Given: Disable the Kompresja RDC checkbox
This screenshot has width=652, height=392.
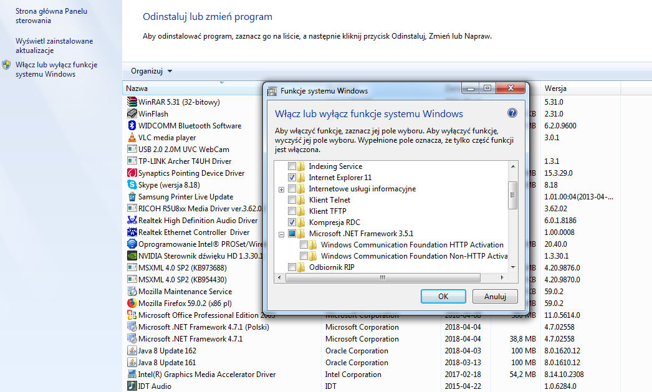Looking at the screenshot, I should pos(292,222).
